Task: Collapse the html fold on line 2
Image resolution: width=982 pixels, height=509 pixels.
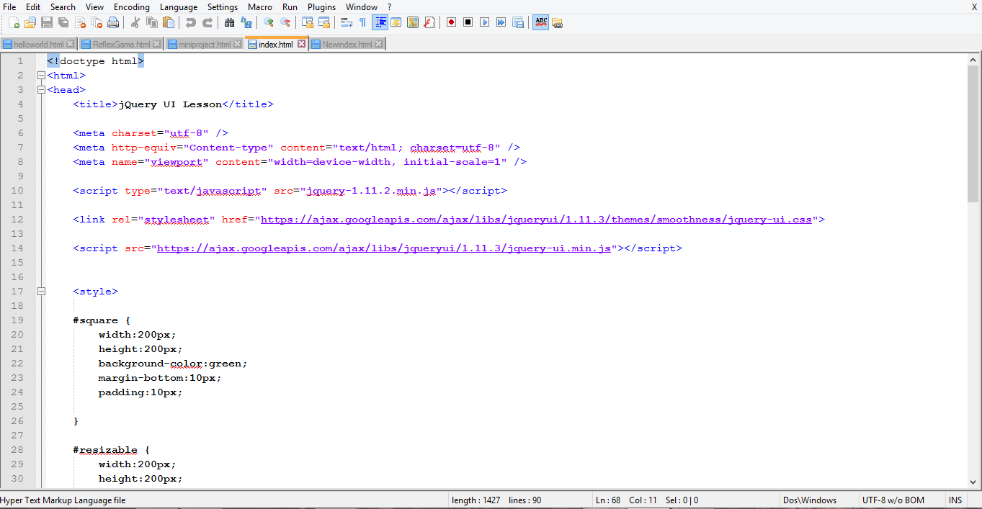Action: [x=41, y=76]
